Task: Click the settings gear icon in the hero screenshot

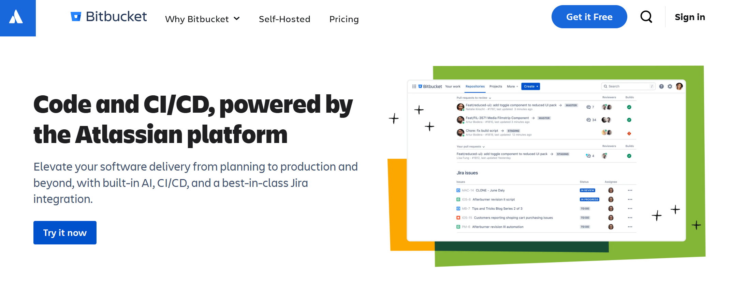Action: point(670,86)
